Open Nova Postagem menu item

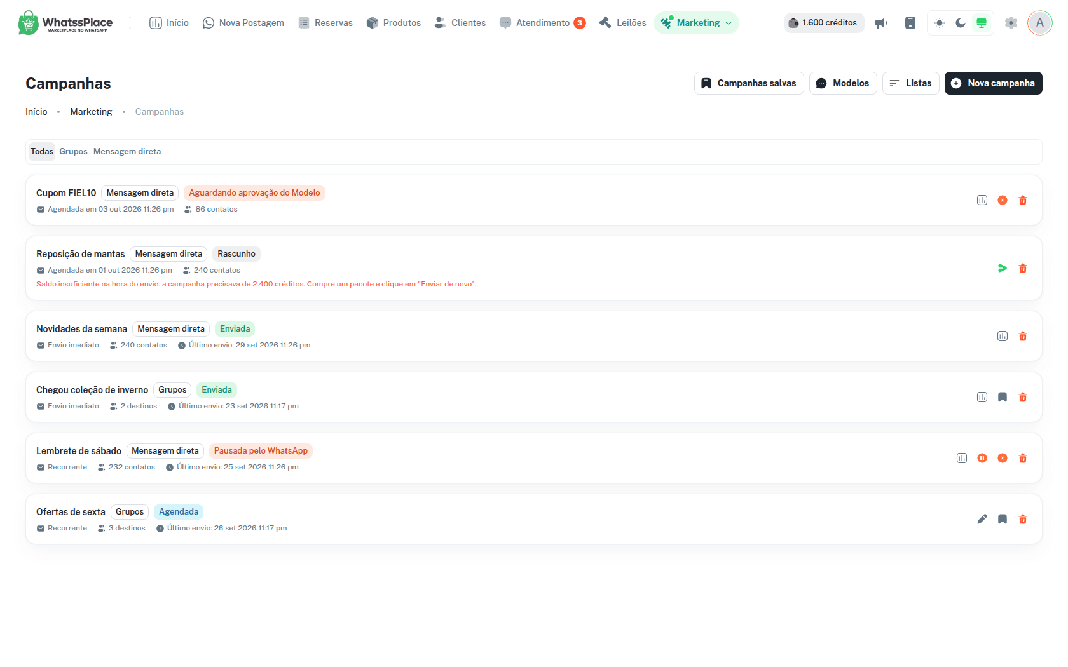pyautogui.click(x=243, y=23)
